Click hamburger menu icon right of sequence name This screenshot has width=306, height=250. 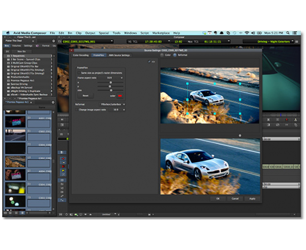coord(297,42)
